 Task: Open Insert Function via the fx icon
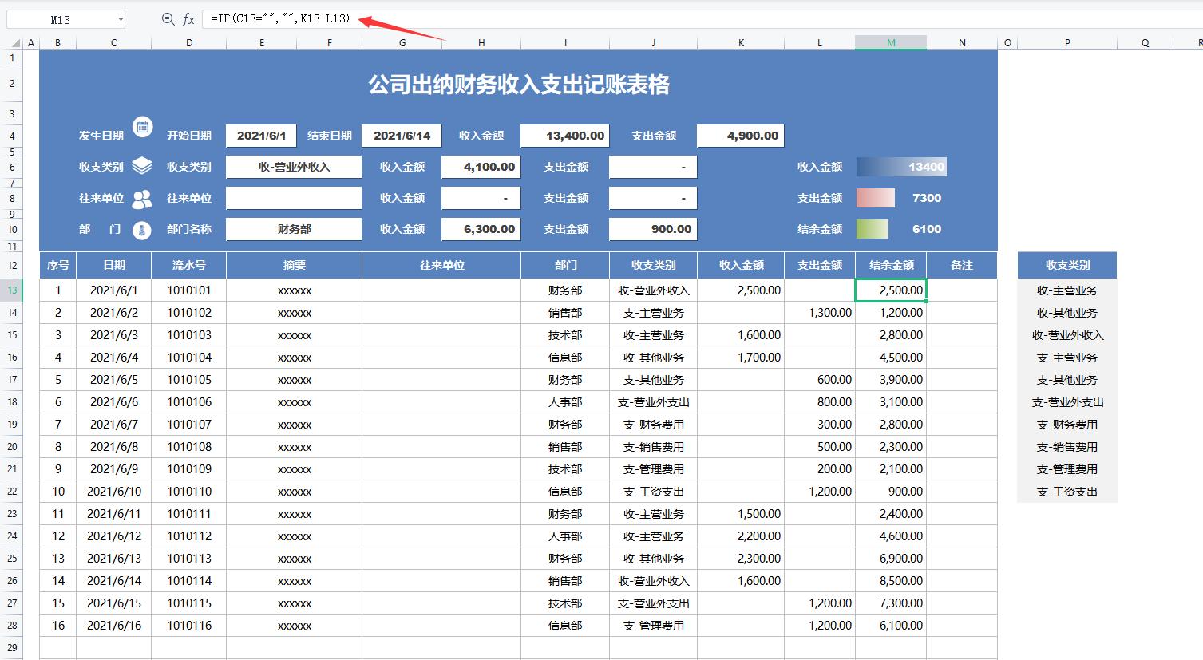(x=188, y=18)
